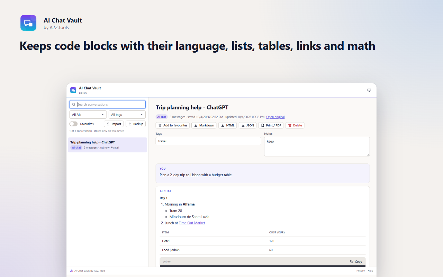Click the #travel tag in the list item

115,148
